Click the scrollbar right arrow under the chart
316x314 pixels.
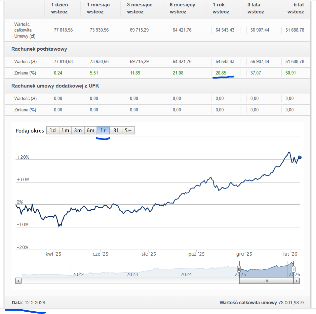(x=296, y=281)
